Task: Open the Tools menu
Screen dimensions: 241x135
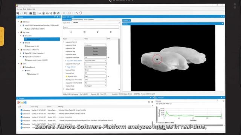Action: (x=24, y=9)
